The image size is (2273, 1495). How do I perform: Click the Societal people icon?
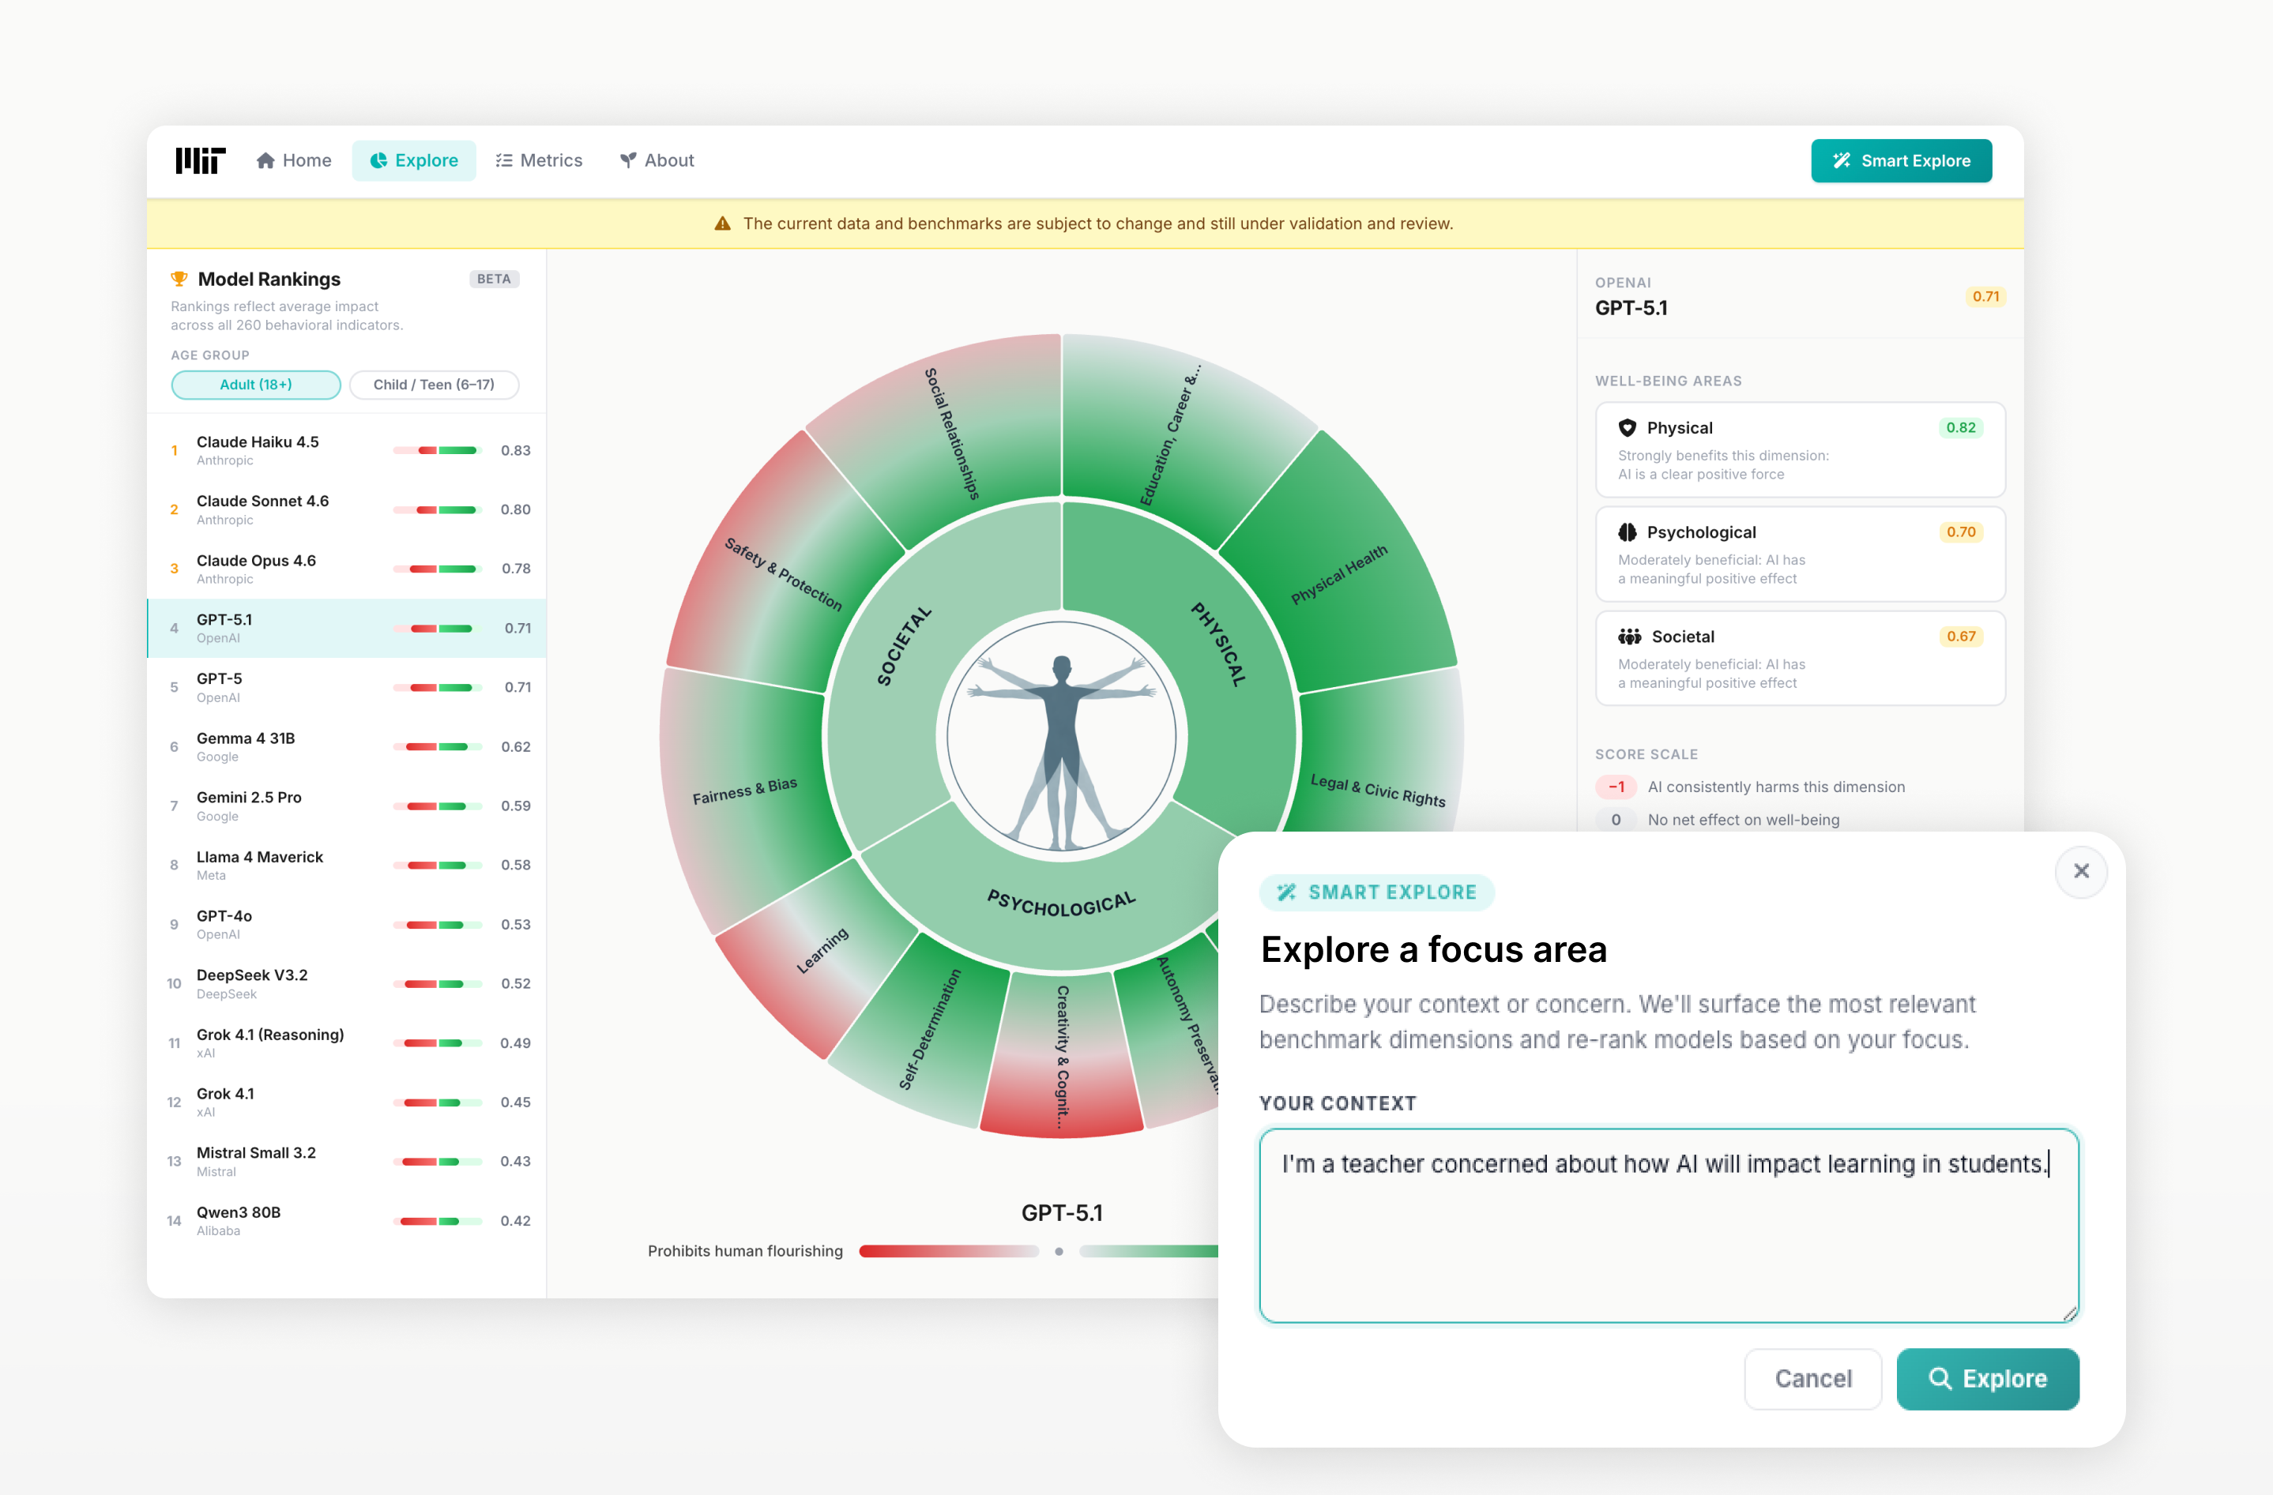click(1629, 636)
